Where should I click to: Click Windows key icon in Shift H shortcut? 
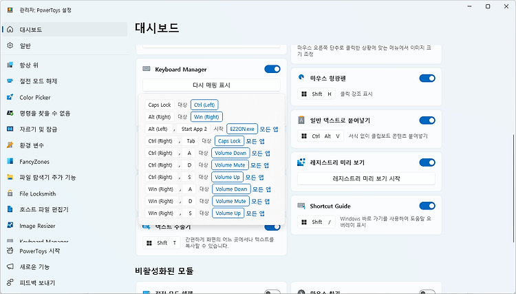point(304,94)
